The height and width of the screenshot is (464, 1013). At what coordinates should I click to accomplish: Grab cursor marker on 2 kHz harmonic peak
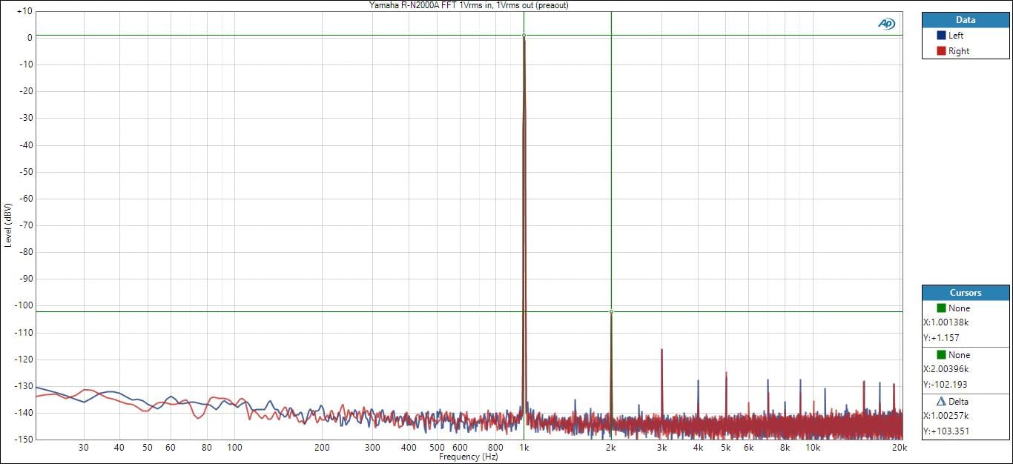click(611, 312)
